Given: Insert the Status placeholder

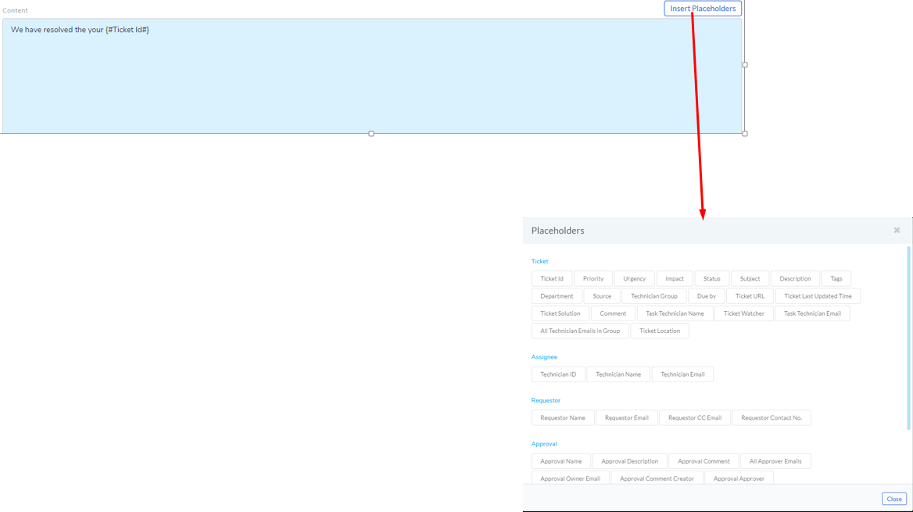Looking at the screenshot, I should (x=711, y=279).
